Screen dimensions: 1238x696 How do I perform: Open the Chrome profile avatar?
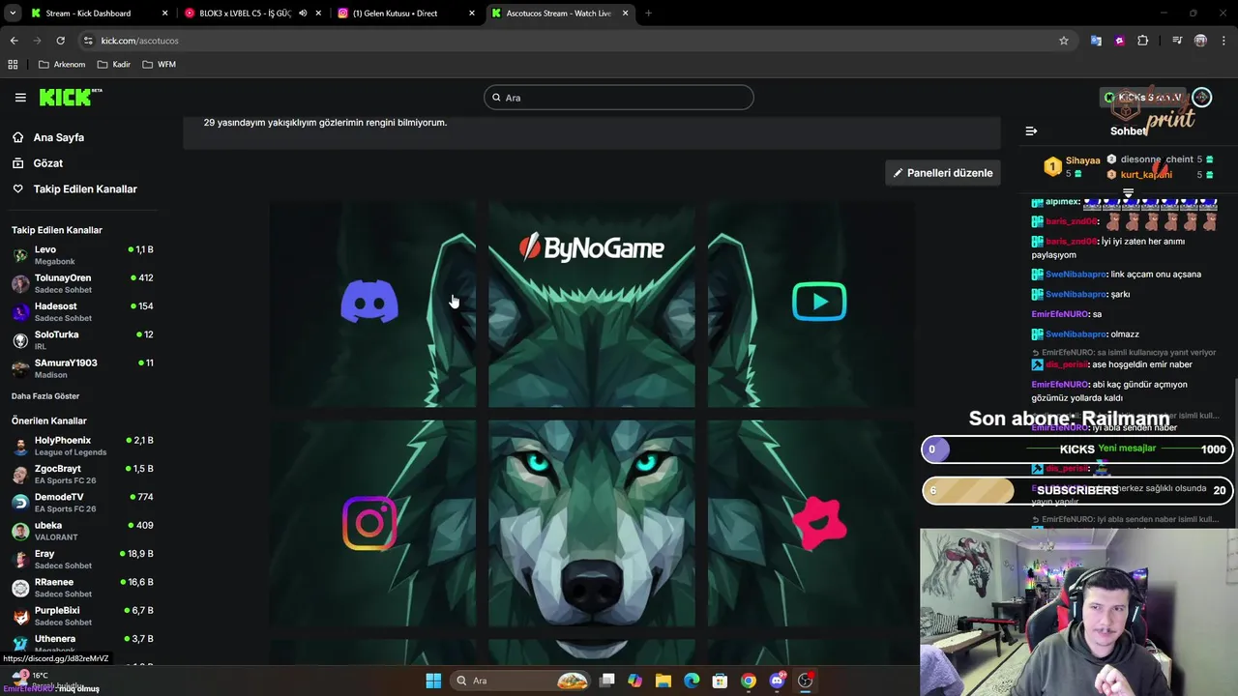pos(1200,41)
